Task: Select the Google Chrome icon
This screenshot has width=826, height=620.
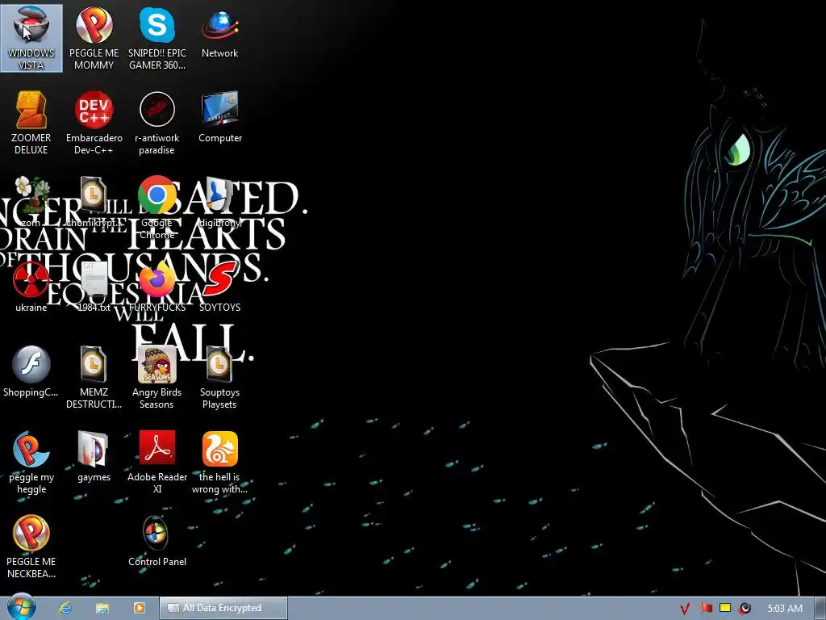Action: (157, 207)
